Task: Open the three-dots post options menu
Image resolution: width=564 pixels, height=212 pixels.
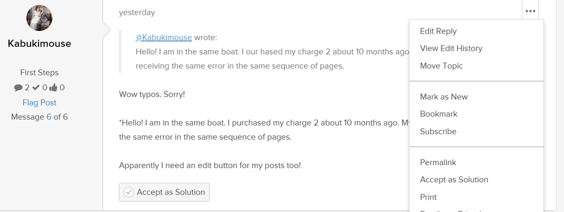Action: [x=530, y=11]
